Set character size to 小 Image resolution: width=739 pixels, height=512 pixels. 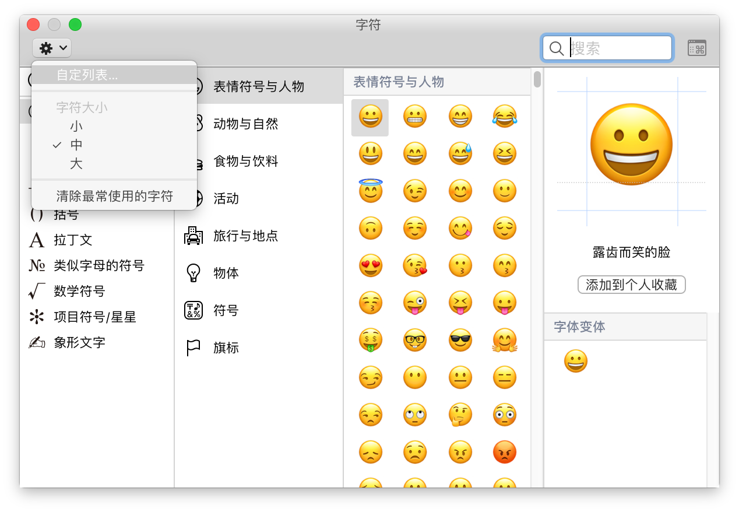click(114, 126)
